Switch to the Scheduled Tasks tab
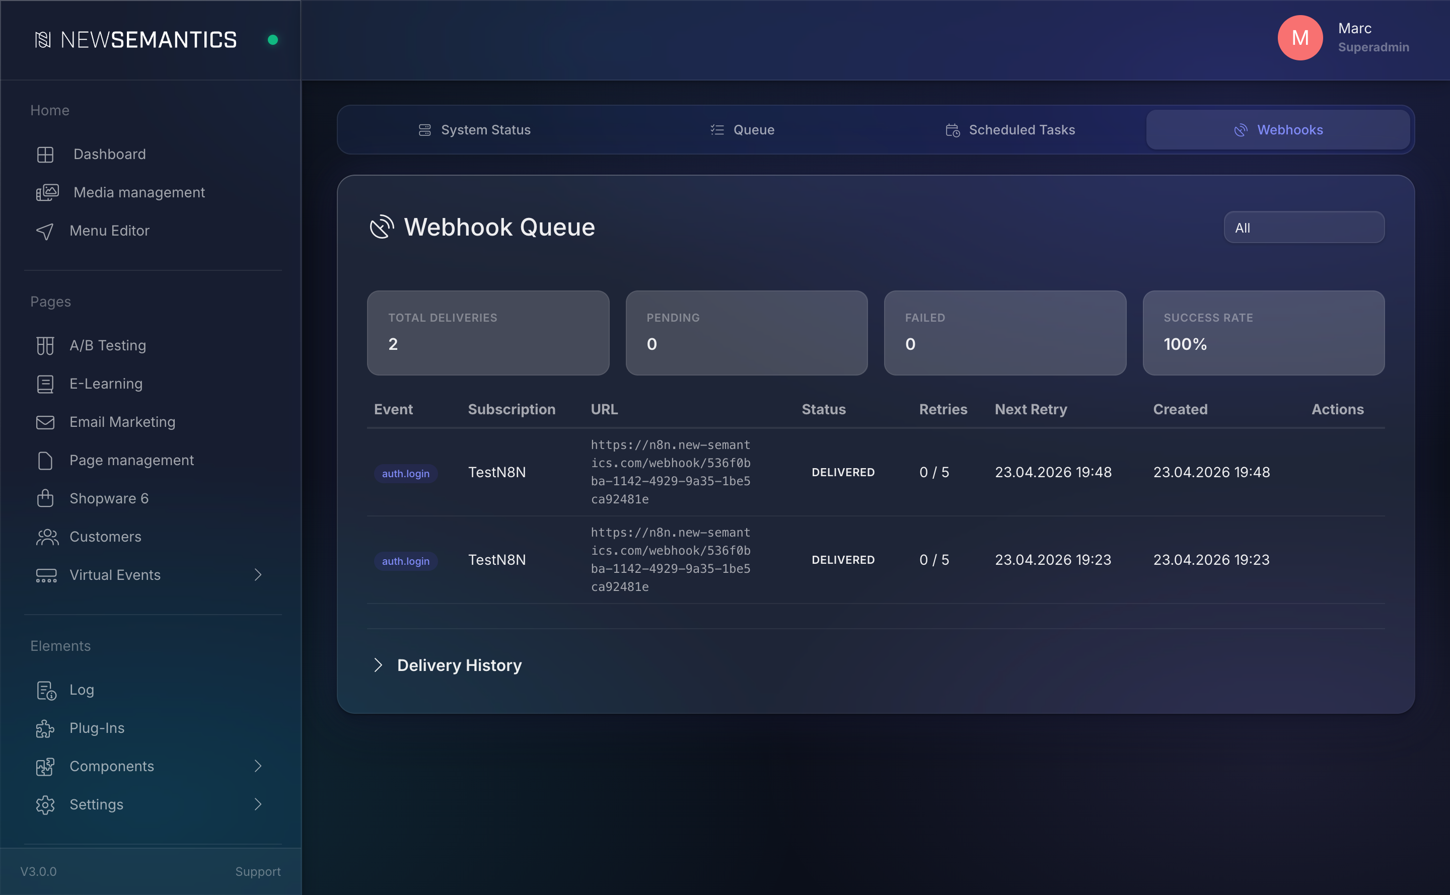 [x=1010, y=130]
